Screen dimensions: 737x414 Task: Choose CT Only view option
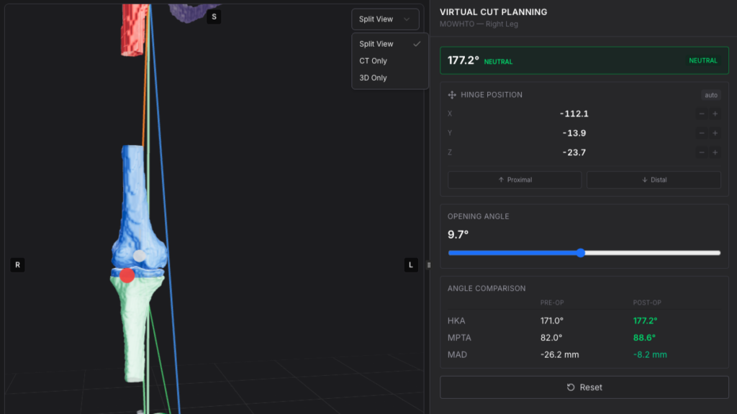[x=389, y=60]
